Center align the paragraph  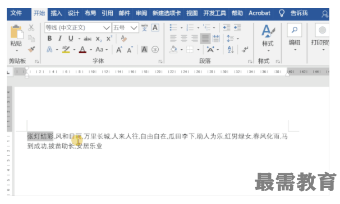(184, 39)
